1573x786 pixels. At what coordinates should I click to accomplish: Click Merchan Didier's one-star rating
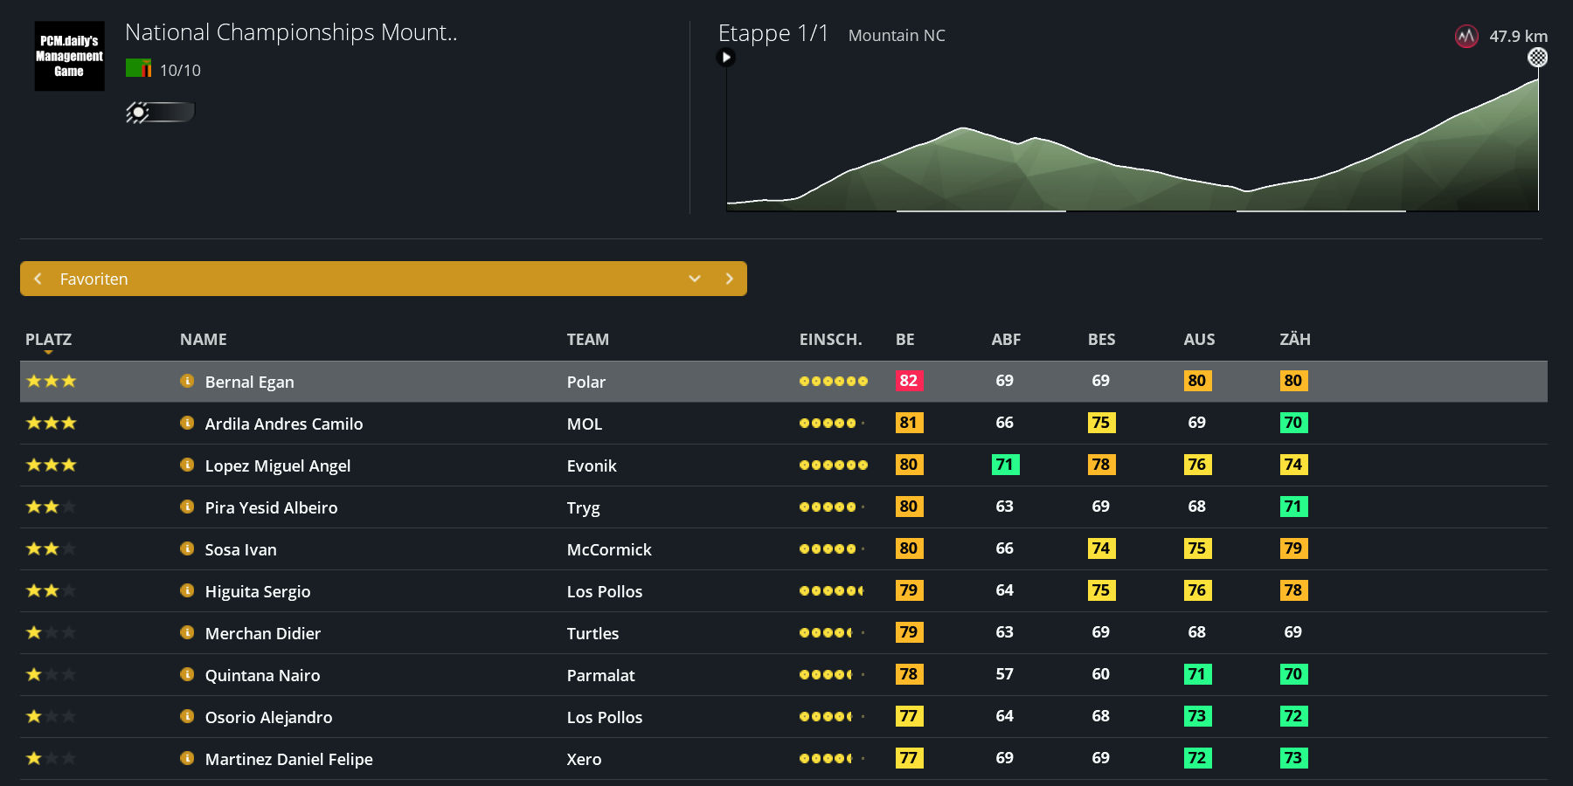(x=52, y=632)
